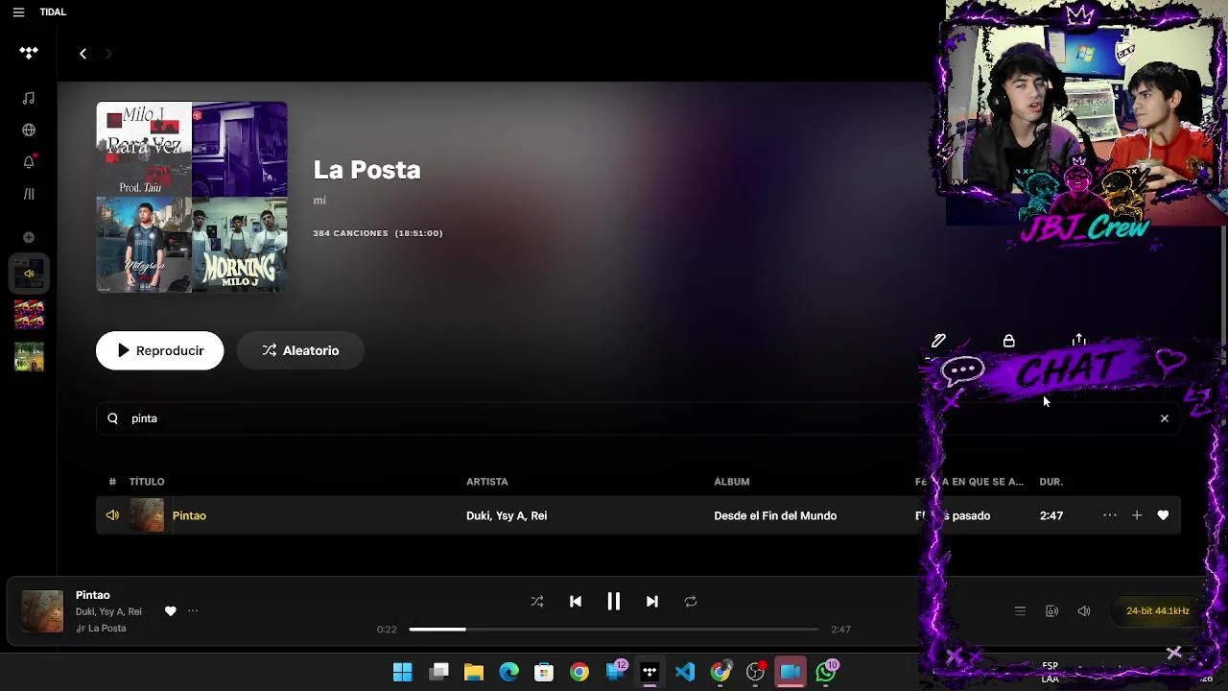Image resolution: width=1228 pixels, height=691 pixels.
Task: Toggle repeat in player controls
Action: click(691, 602)
